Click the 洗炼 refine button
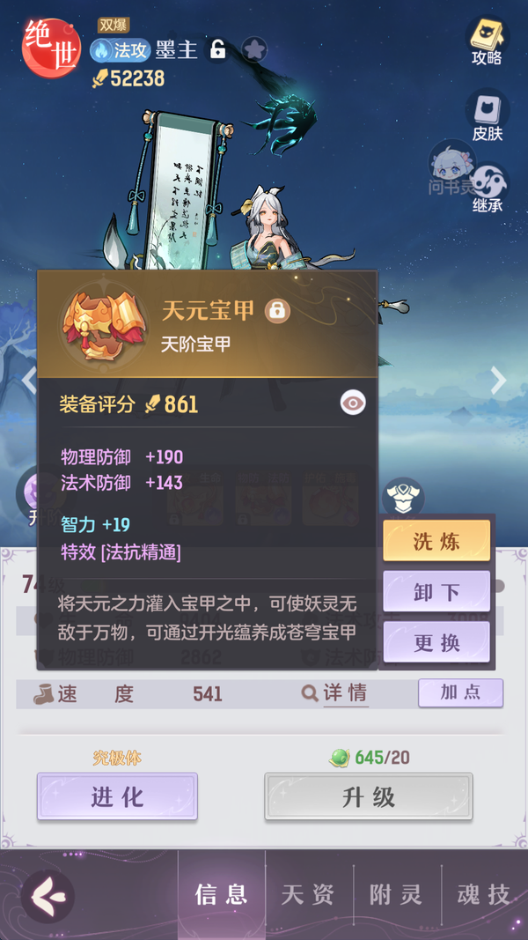 pos(436,541)
